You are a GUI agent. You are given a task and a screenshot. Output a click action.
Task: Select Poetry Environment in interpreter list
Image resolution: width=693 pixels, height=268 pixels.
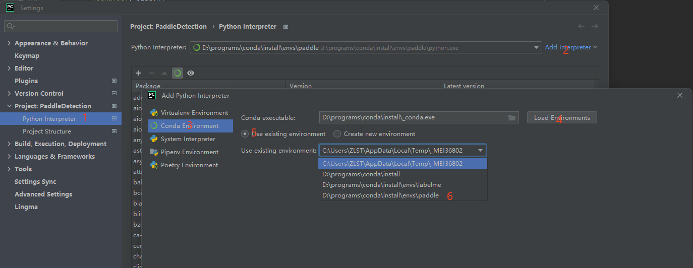[190, 165]
